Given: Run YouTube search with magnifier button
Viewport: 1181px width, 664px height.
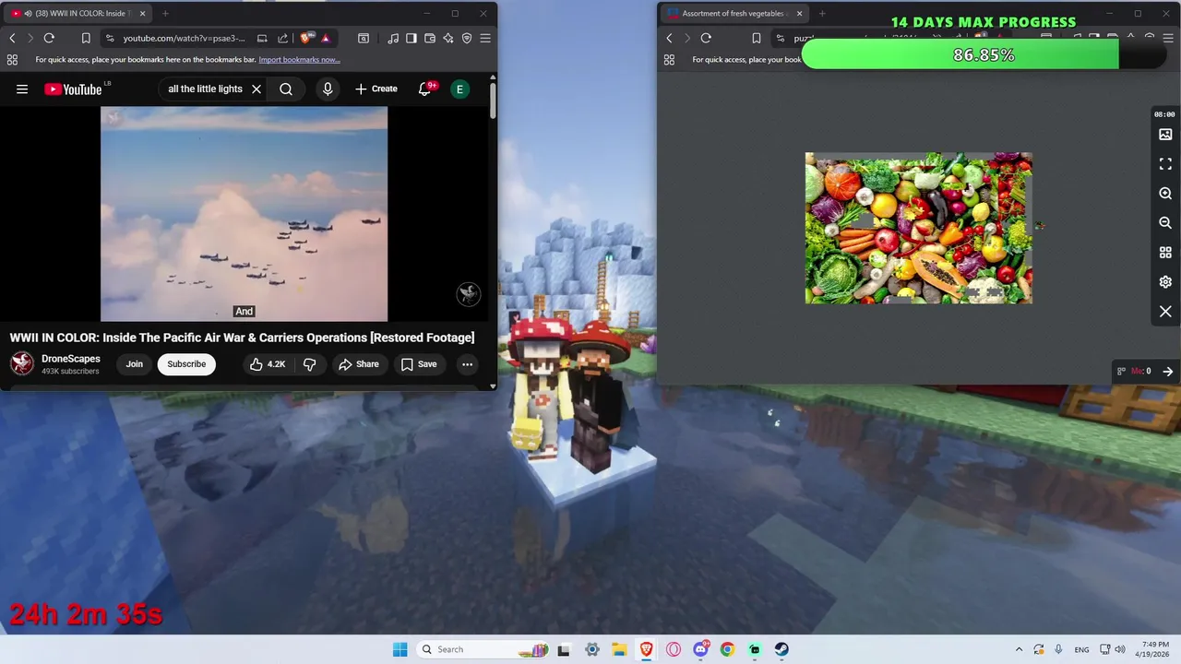Looking at the screenshot, I should point(286,89).
